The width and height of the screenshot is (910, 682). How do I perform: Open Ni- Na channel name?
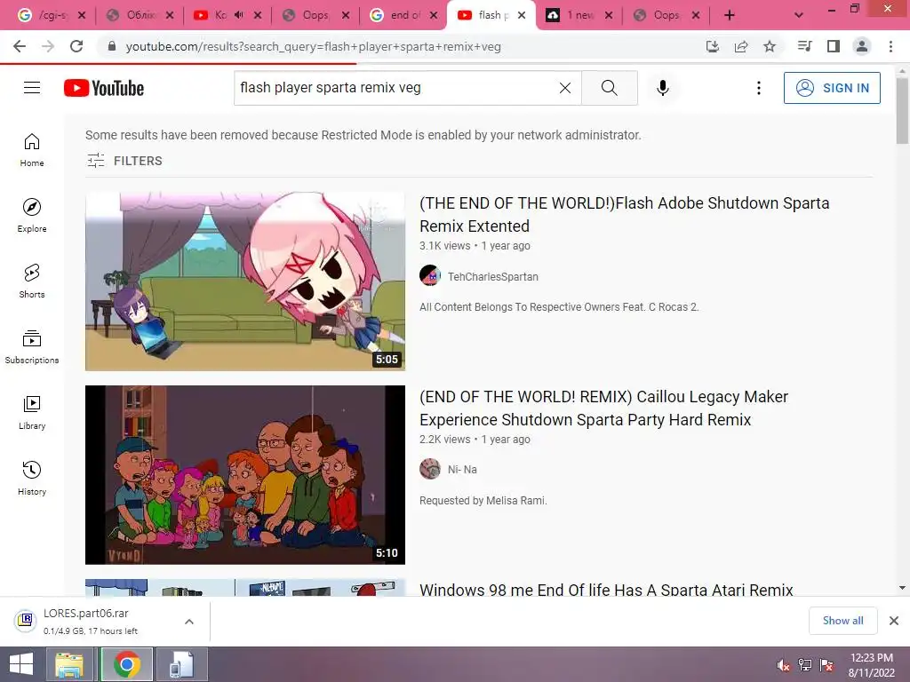pyautogui.click(x=462, y=469)
